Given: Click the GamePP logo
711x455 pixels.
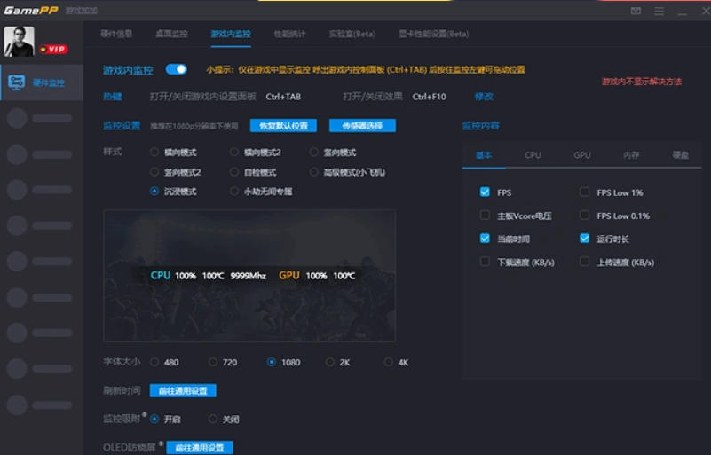Looking at the screenshot, I should coord(30,10).
